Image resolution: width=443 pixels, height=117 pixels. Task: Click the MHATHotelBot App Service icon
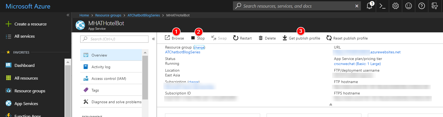80,25
